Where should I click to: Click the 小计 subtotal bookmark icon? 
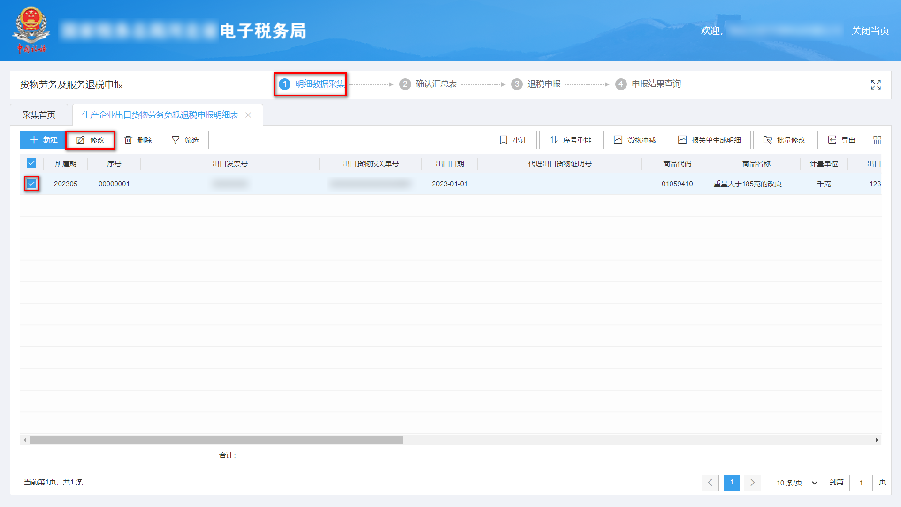coord(503,139)
